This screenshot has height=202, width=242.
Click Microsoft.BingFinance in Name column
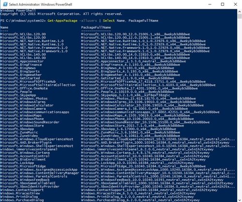point(21,65)
